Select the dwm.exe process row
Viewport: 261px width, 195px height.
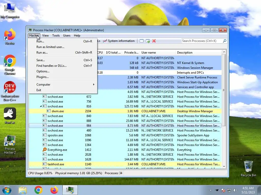[125, 111]
